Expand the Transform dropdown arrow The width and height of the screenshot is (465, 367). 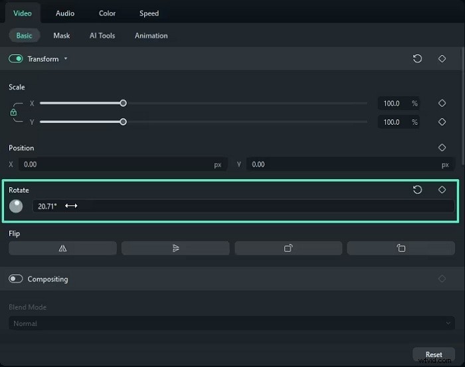click(x=65, y=59)
